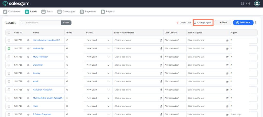Click the task icon in SKI-719 row
The width and height of the screenshot is (263, 117).
[227, 57]
